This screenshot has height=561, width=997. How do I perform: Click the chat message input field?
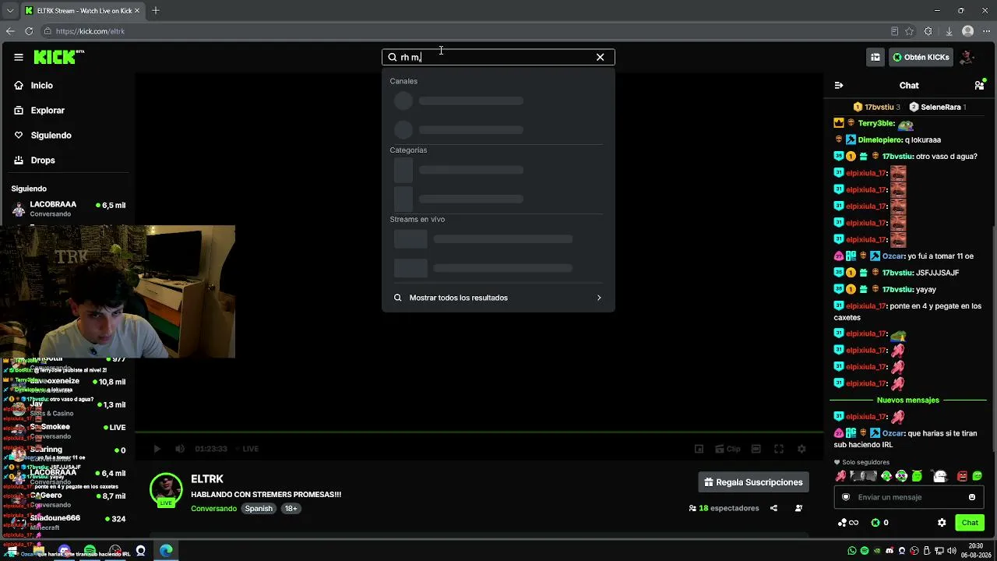point(907,497)
